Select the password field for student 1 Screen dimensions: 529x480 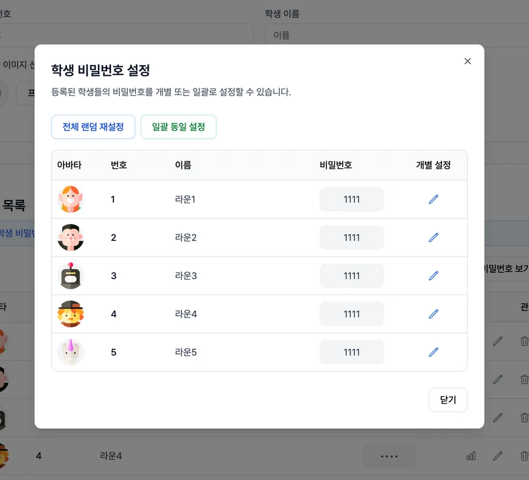(352, 199)
